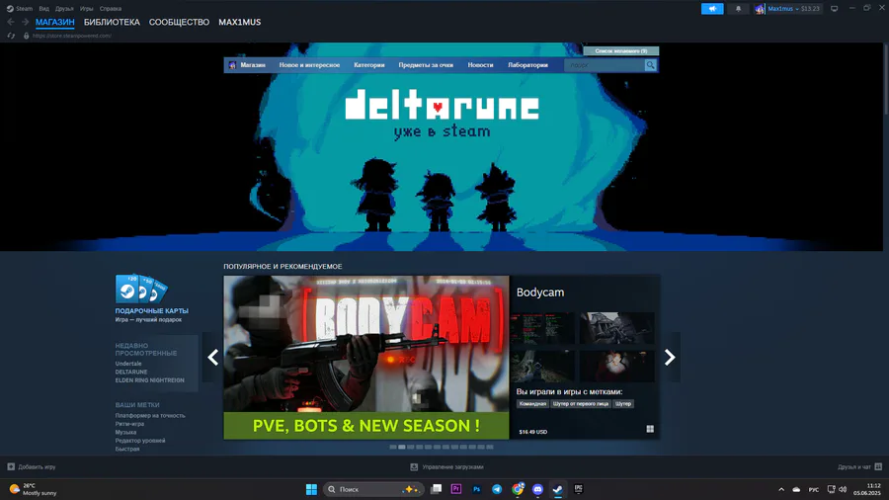The image size is (889, 500).
Task: Click the Windows taskbar search box
Action: pos(373,489)
